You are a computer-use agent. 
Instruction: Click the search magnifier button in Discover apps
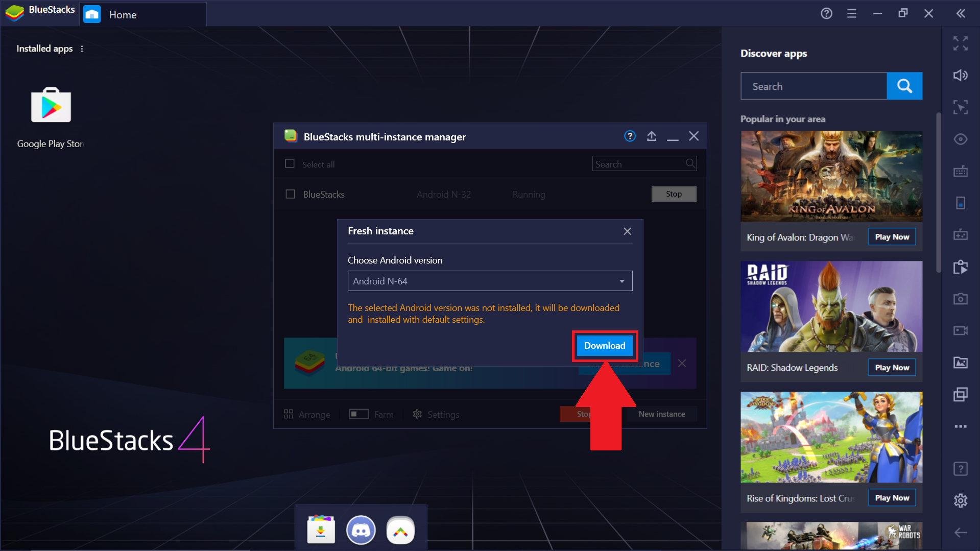(x=904, y=86)
